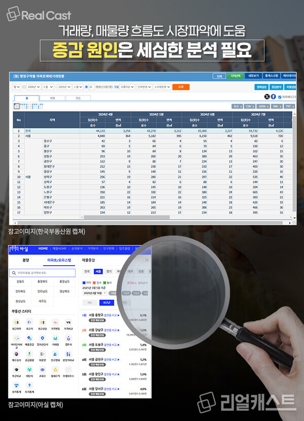Open the 가격비교 VS icon
This screenshot has width=304, height=421.
(68, 322)
